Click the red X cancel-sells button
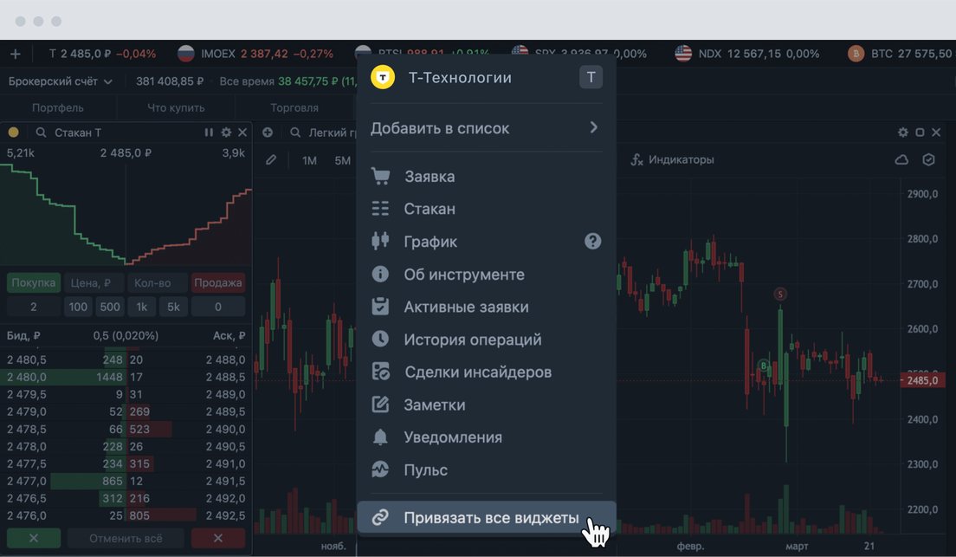Viewport: 956px width, 557px height. pyautogui.click(x=218, y=538)
